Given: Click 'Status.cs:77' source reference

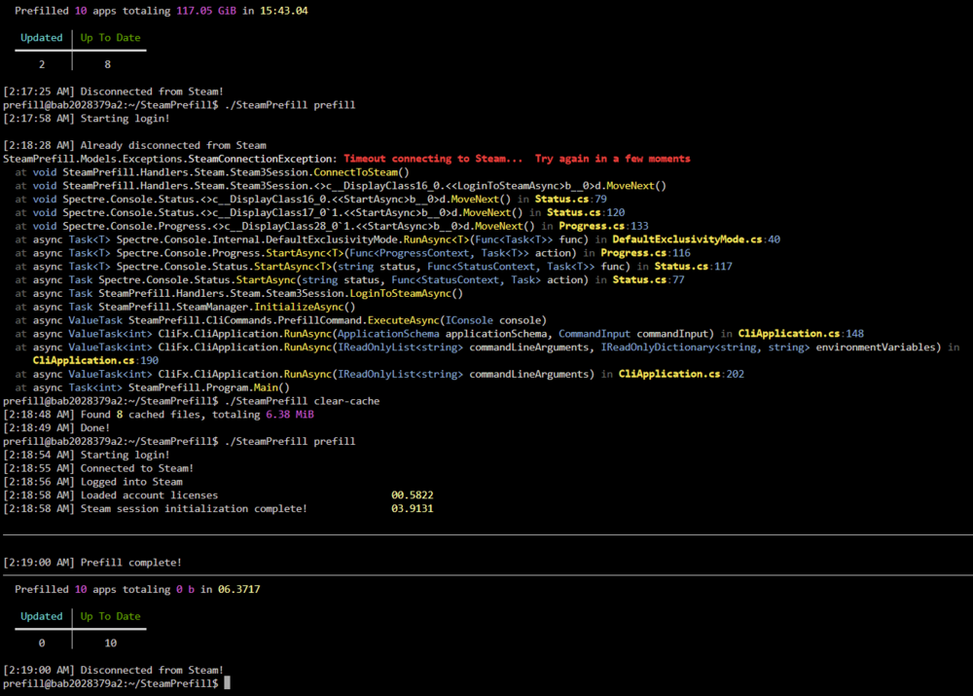Looking at the screenshot, I should pos(648,279).
